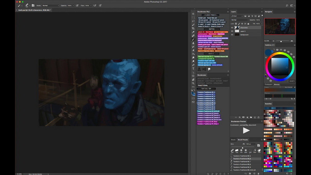Select the Grainy airbrush preset
The image size is (311, 175).
click(217, 65)
